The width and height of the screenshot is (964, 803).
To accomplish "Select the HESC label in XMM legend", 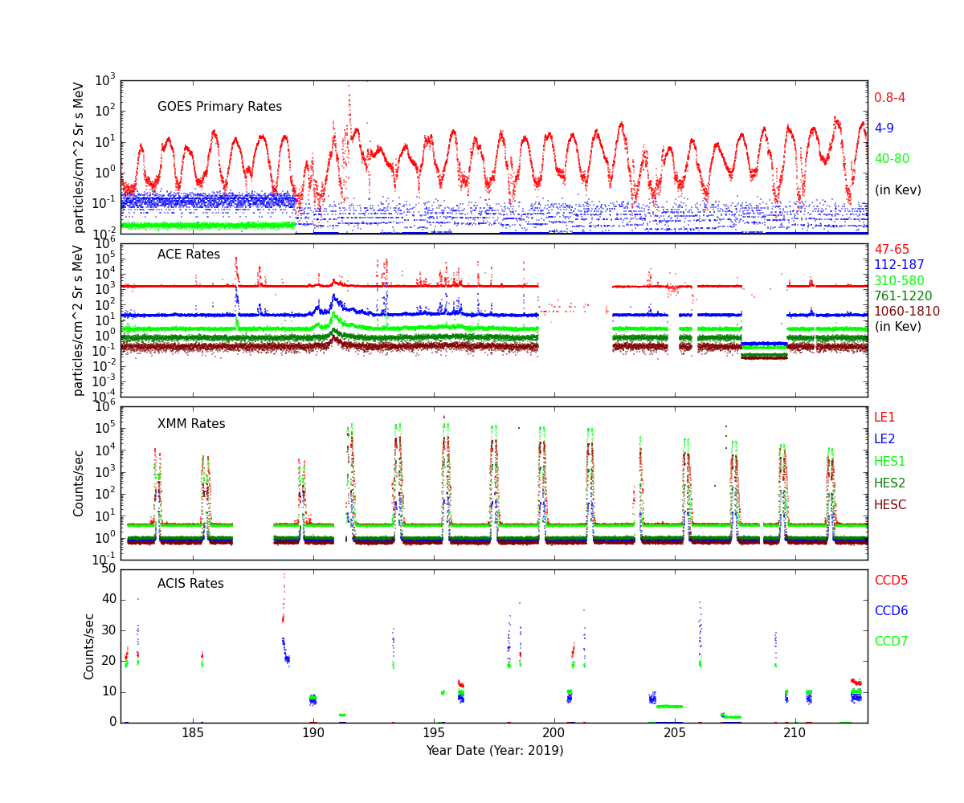I will point(890,505).
